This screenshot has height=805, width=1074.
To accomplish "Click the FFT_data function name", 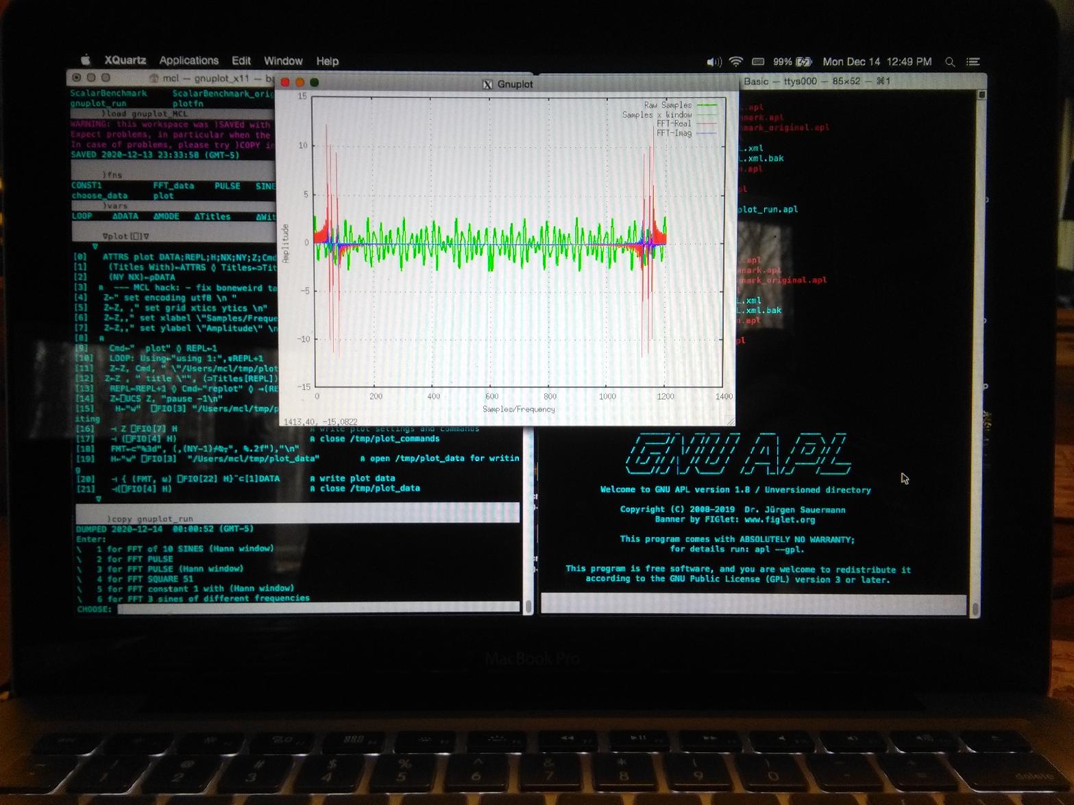I will pos(173,186).
